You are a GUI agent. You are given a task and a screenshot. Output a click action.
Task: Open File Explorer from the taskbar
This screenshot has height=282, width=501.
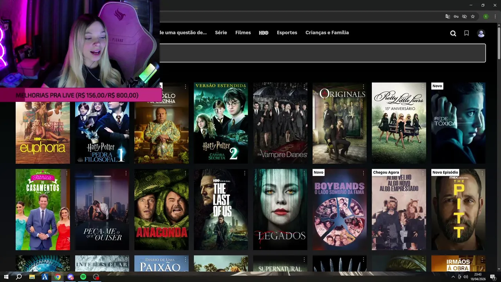32,277
